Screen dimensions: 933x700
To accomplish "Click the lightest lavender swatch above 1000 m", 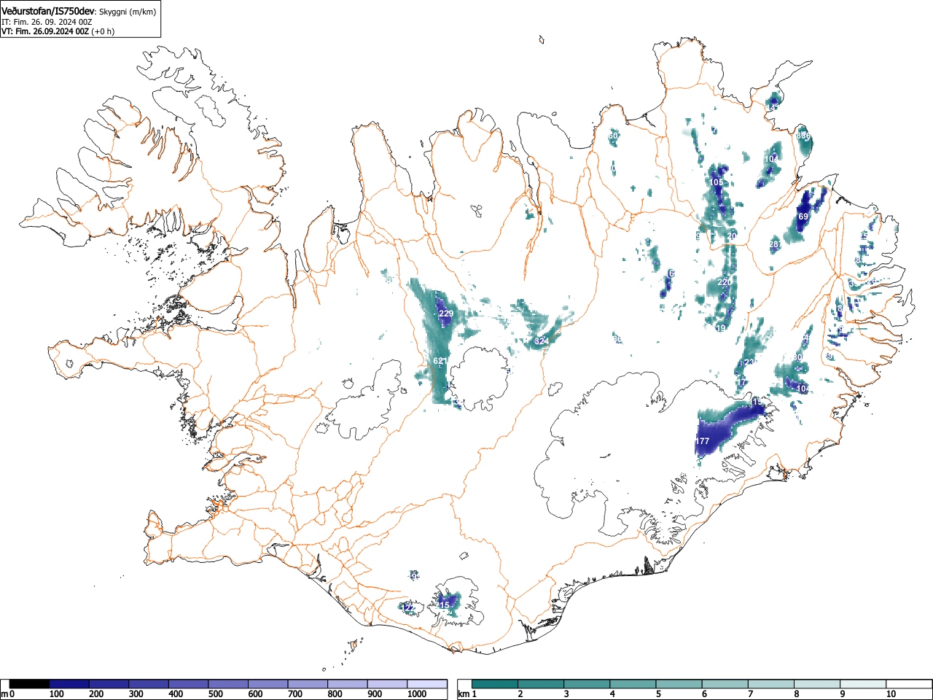I will [x=427, y=684].
